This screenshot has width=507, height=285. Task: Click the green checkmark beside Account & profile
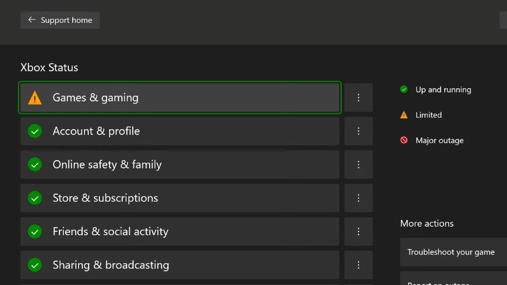coord(35,131)
